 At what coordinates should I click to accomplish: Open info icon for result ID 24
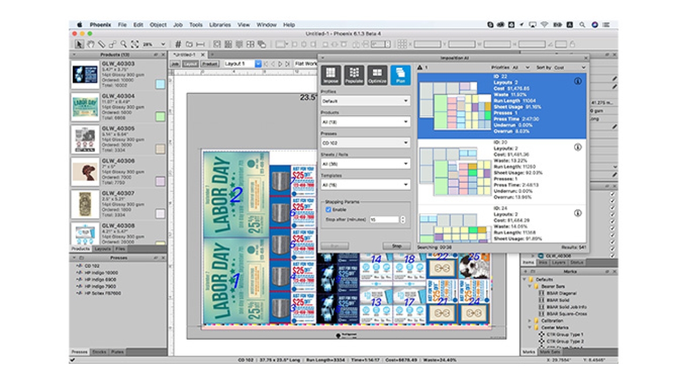click(577, 213)
